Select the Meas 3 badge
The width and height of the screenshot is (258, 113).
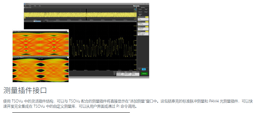click(143, 28)
